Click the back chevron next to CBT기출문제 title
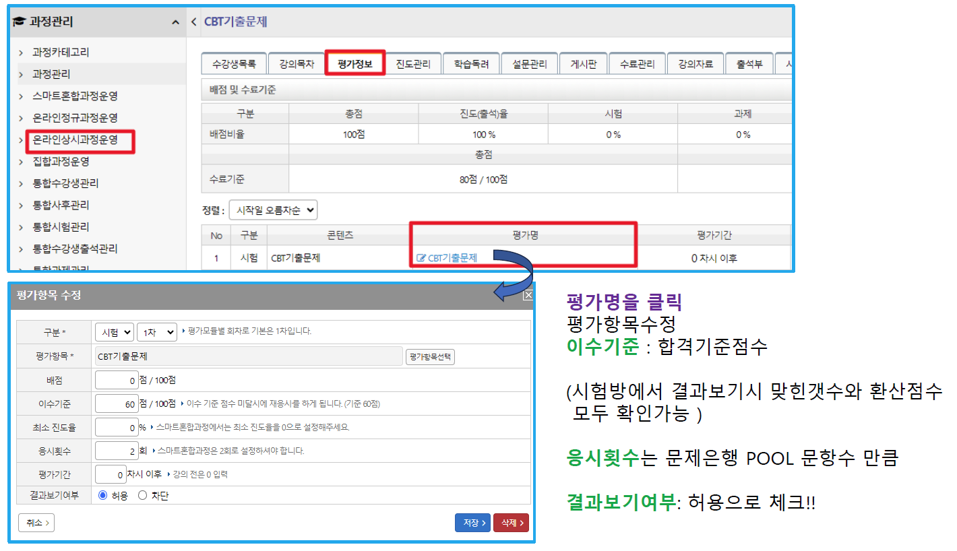957x551 pixels. click(x=194, y=22)
